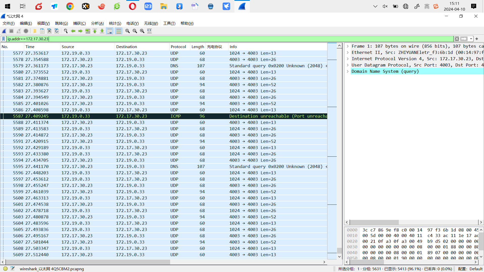Sort by the Source column header
484x272 pixels.
pyautogui.click(x=87, y=47)
